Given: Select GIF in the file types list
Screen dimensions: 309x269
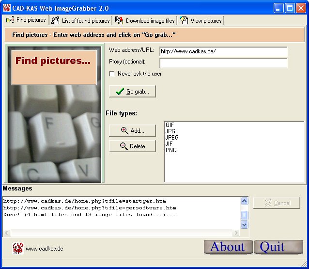Looking at the screenshot, I should 170,125.
